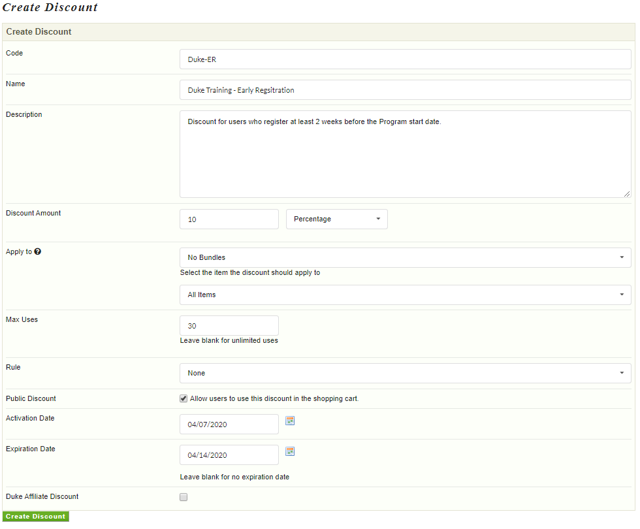640x529 pixels.
Task: Click the 'Discount Amount' label
Action: click(33, 213)
